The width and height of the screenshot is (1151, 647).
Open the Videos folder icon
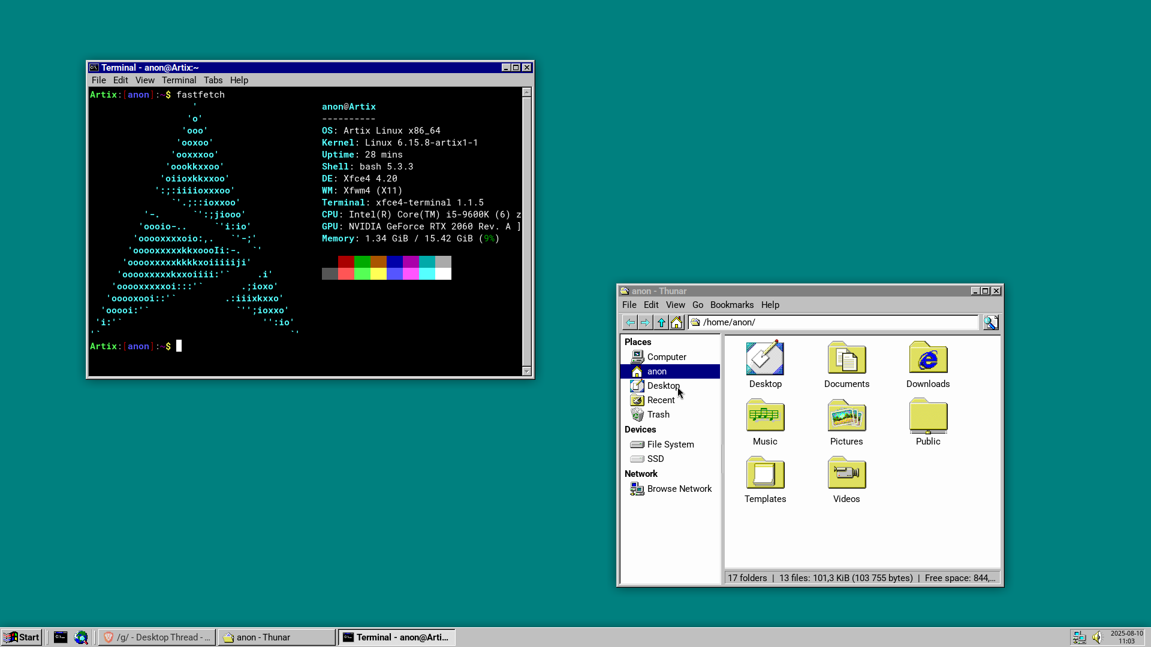[x=846, y=480]
